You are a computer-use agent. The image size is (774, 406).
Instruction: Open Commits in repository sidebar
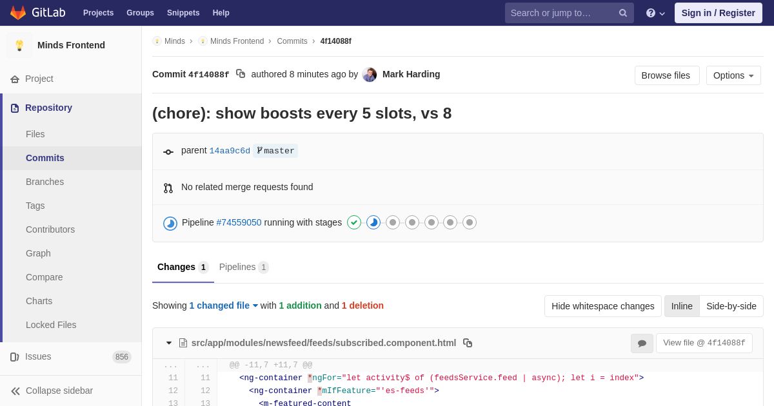coord(72,158)
